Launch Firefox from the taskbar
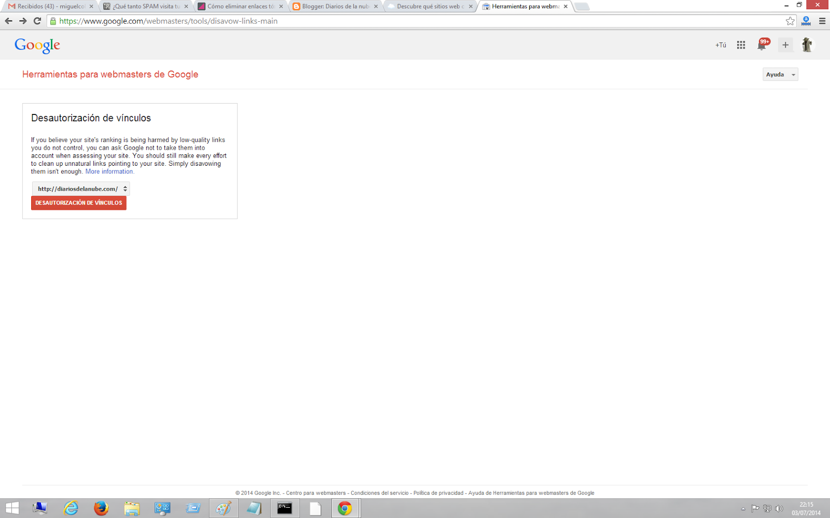This screenshot has width=830, height=518. [101, 509]
